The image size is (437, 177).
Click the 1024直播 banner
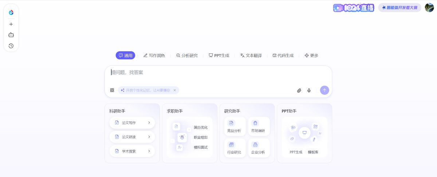[x=353, y=8]
